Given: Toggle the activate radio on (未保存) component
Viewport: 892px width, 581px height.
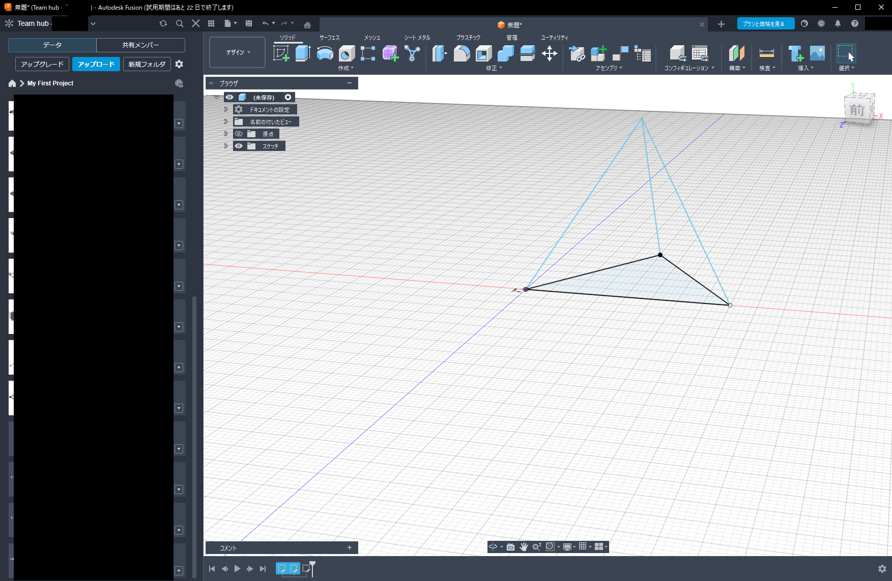Looking at the screenshot, I should [288, 97].
